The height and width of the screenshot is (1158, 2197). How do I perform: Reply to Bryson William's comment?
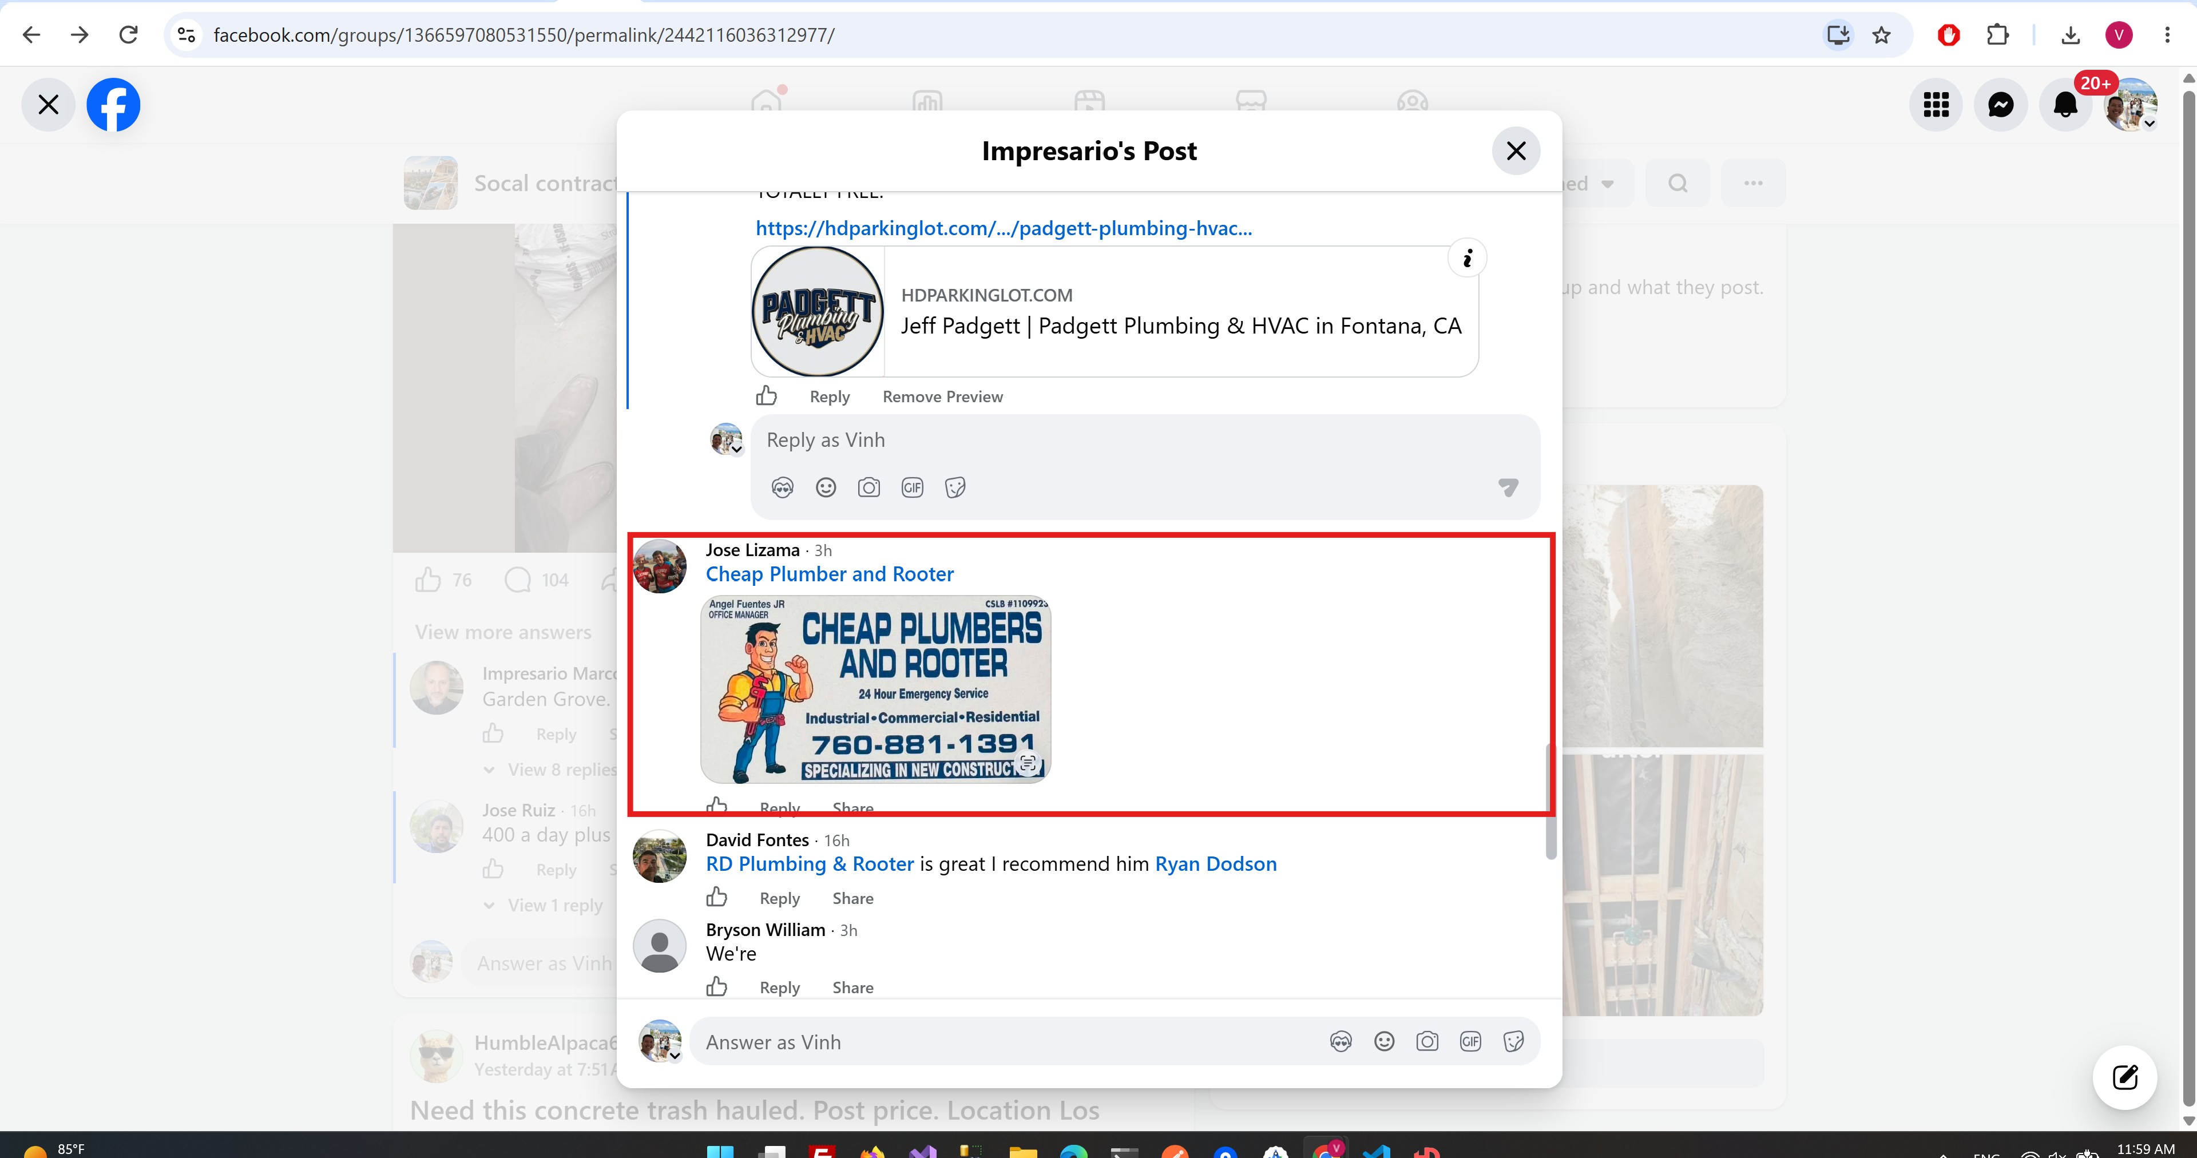[779, 988]
